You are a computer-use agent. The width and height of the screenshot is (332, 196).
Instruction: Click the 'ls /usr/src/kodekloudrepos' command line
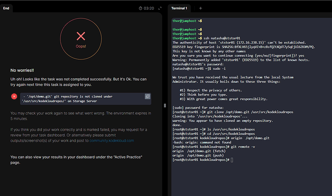click(214, 129)
